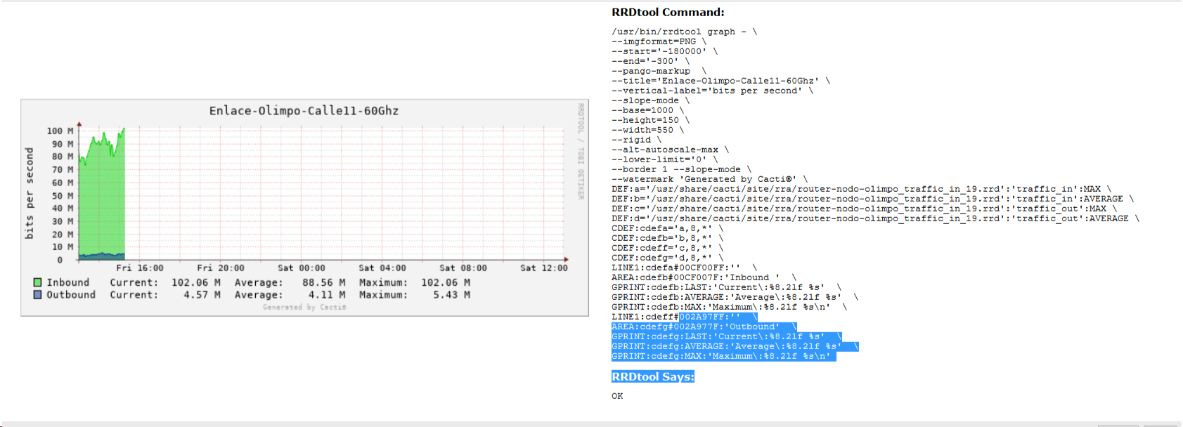Click the "--start='-180000'" line

(665, 51)
